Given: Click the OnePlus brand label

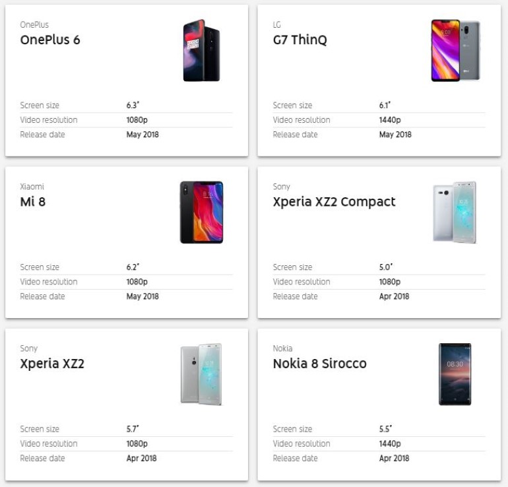Looking at the screenshot, I should [x=34, y=24].
